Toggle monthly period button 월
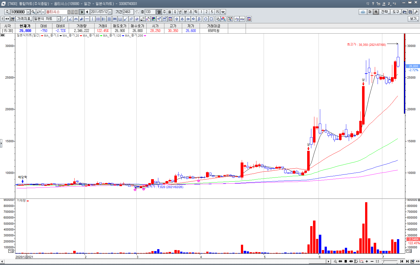The height and width of the screenshot is (265, 420). tap(169, 12)
